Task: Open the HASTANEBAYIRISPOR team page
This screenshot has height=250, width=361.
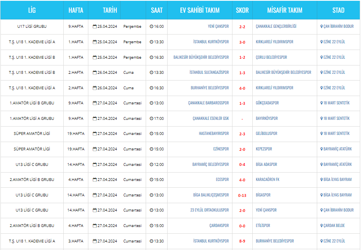Action: click(214, 134)
